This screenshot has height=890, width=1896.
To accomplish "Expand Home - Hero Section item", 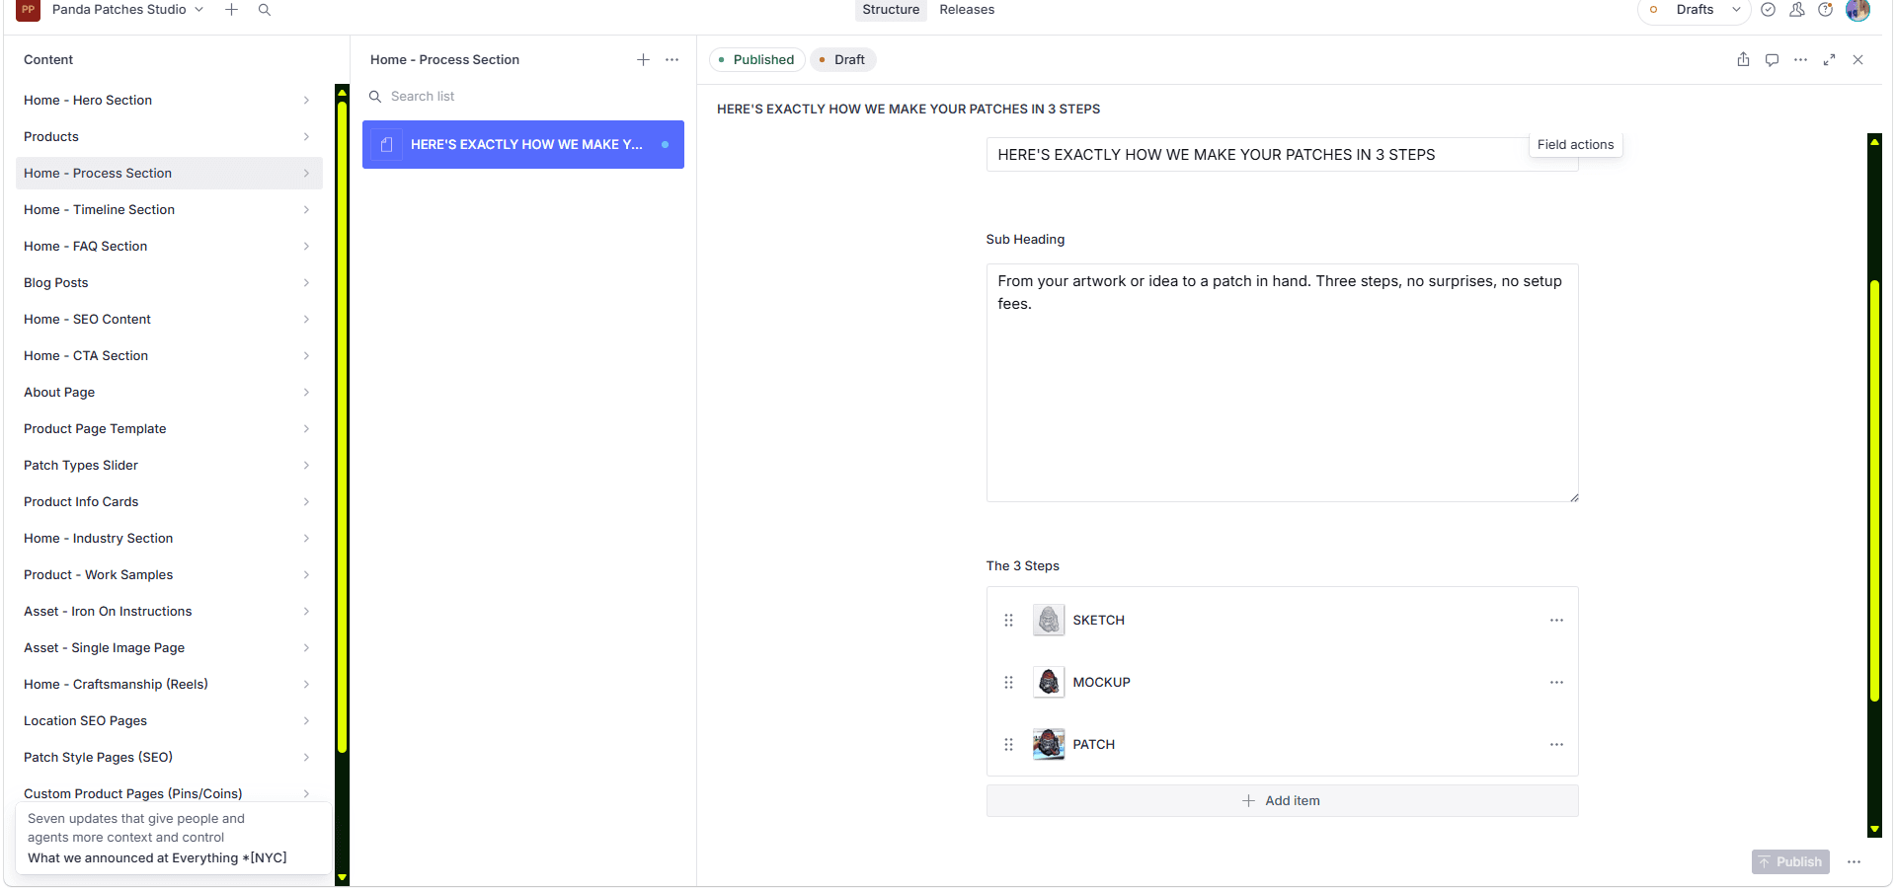I will click(x=169, y=100).
